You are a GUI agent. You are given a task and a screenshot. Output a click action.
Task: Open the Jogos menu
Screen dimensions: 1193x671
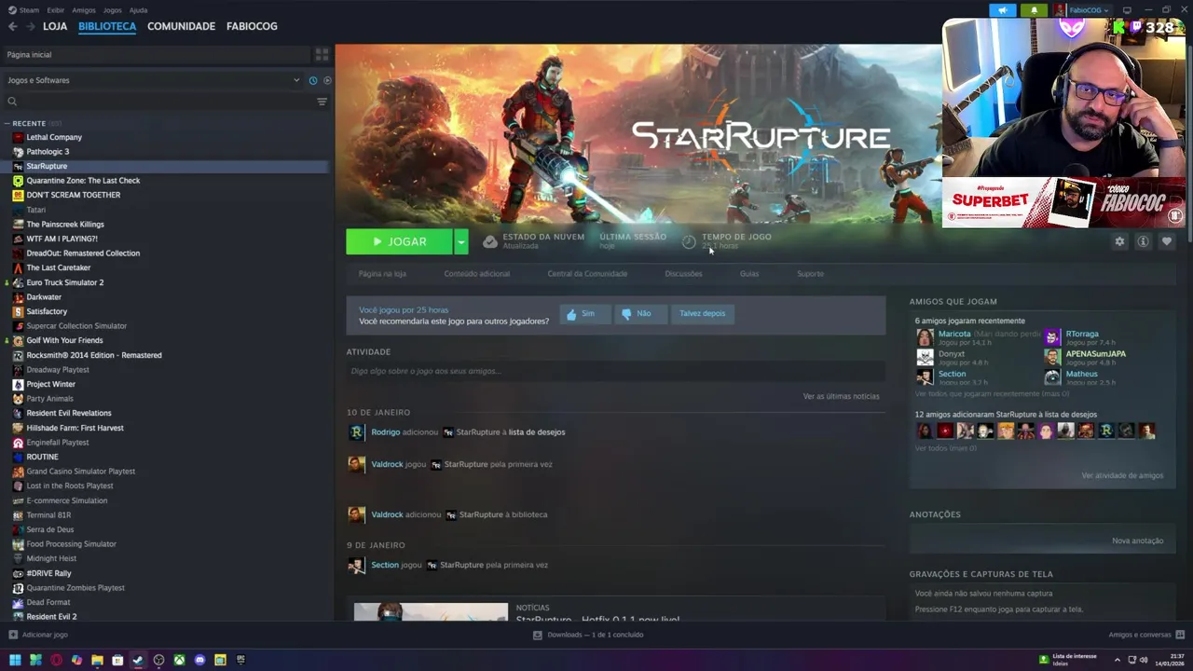pyautogui.click(x=112, y=10)
